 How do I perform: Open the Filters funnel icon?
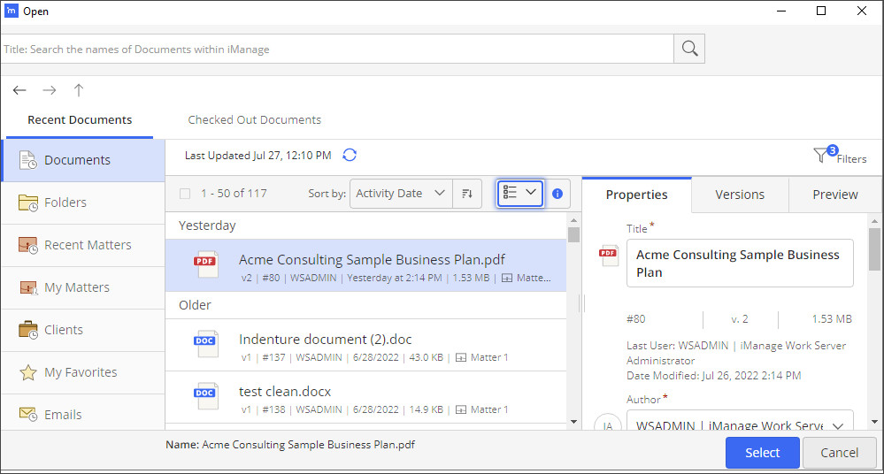click(x=821, y=155)
